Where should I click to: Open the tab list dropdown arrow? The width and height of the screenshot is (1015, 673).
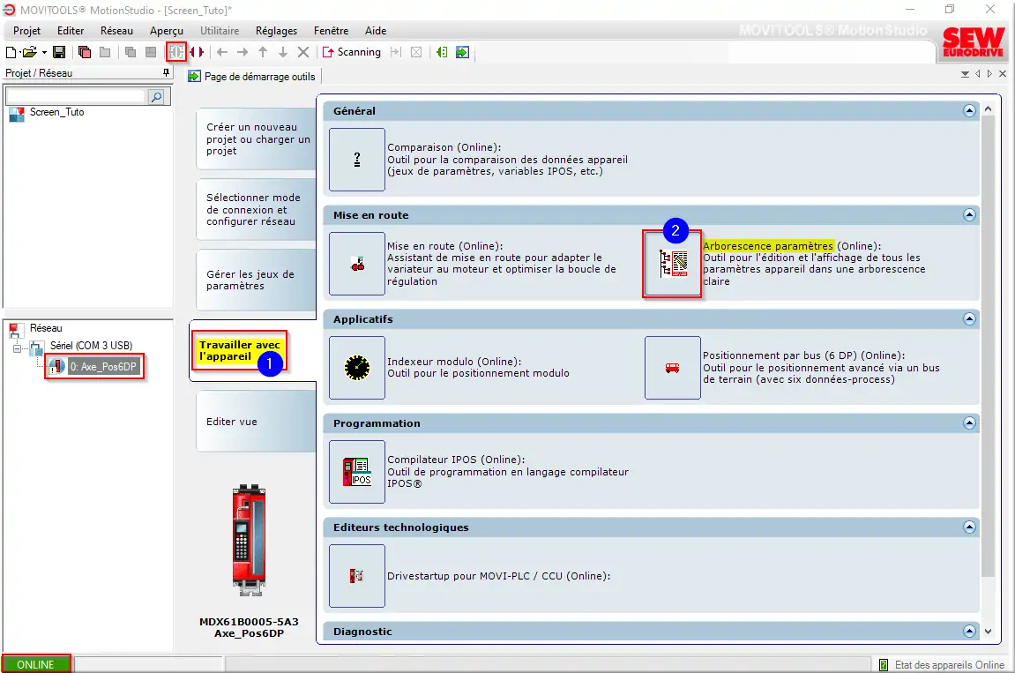(x=965, y=74)
